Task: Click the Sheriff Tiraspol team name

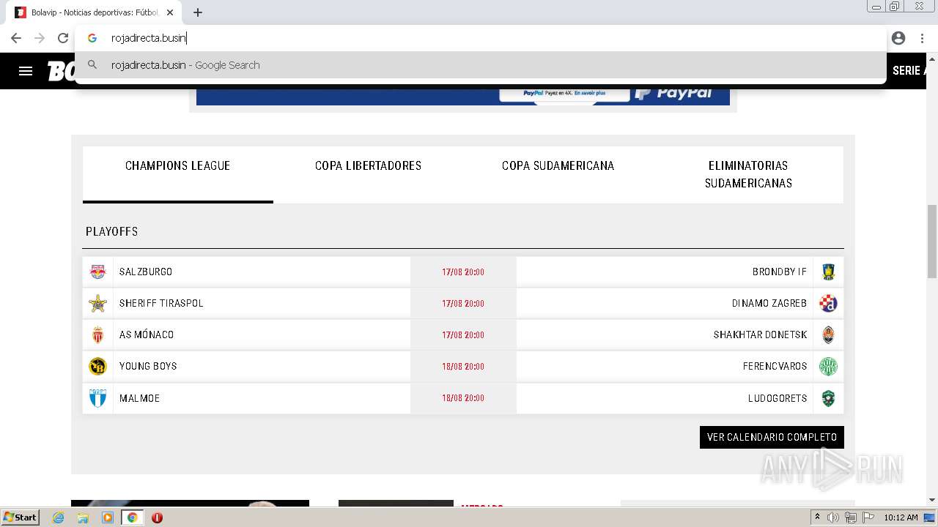Action: (x=161, y=303)
